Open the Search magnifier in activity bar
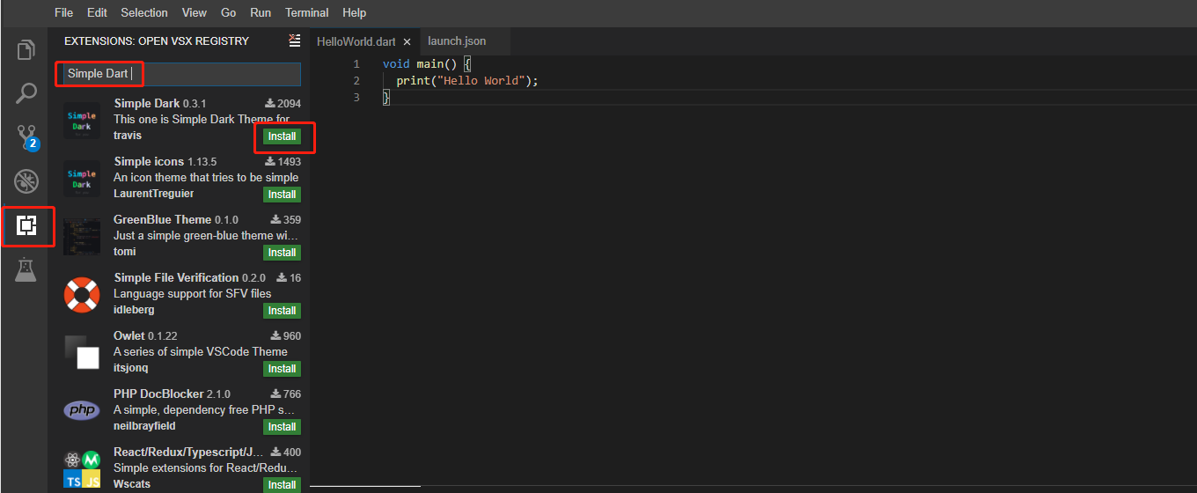Screen dimensions: 1197x493 26,93
